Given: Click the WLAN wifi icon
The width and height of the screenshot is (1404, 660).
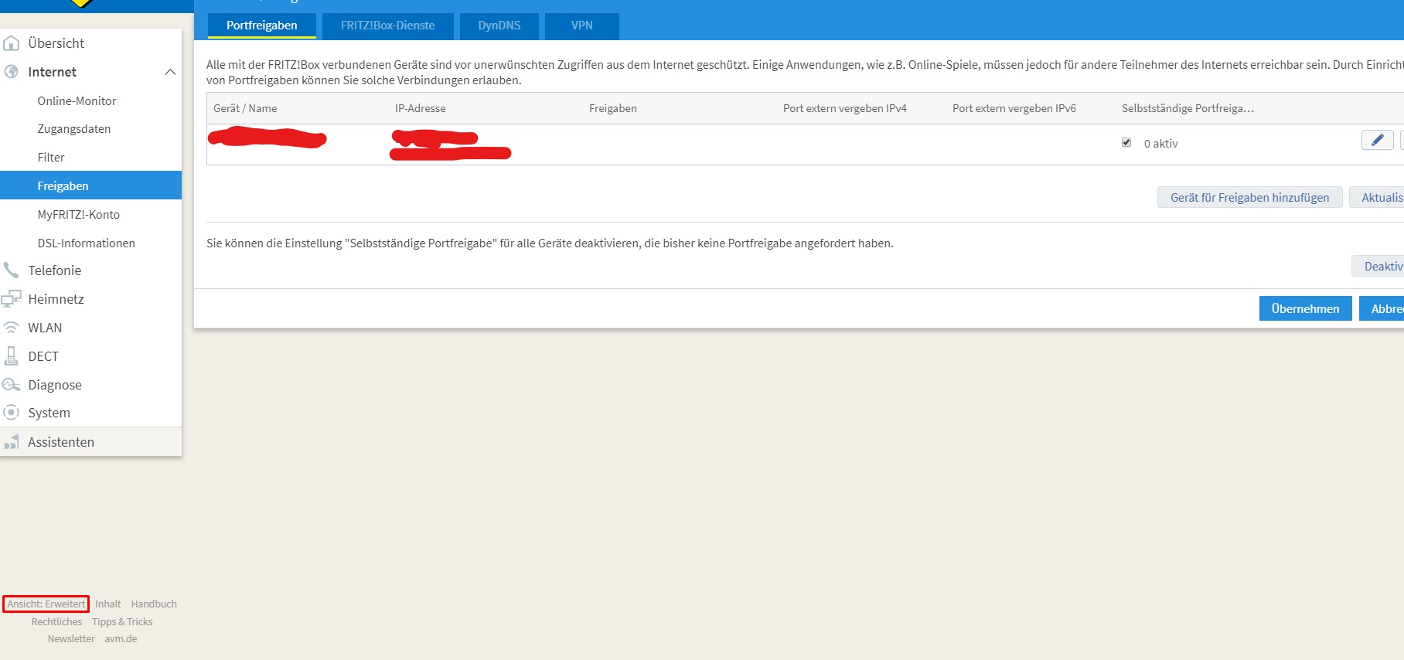Looking at the screenshot, I should [12, 328].
